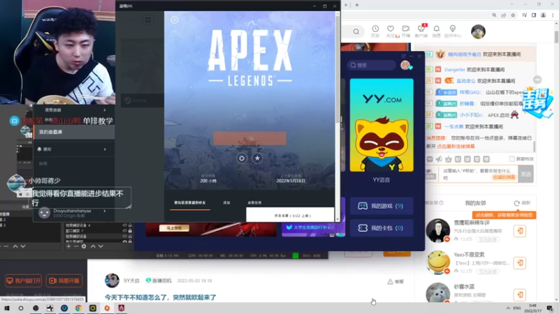Screen dimensions: 559x314
Task: Expand the Douyushanshanyaa account menu
Action: pos(104,211)
